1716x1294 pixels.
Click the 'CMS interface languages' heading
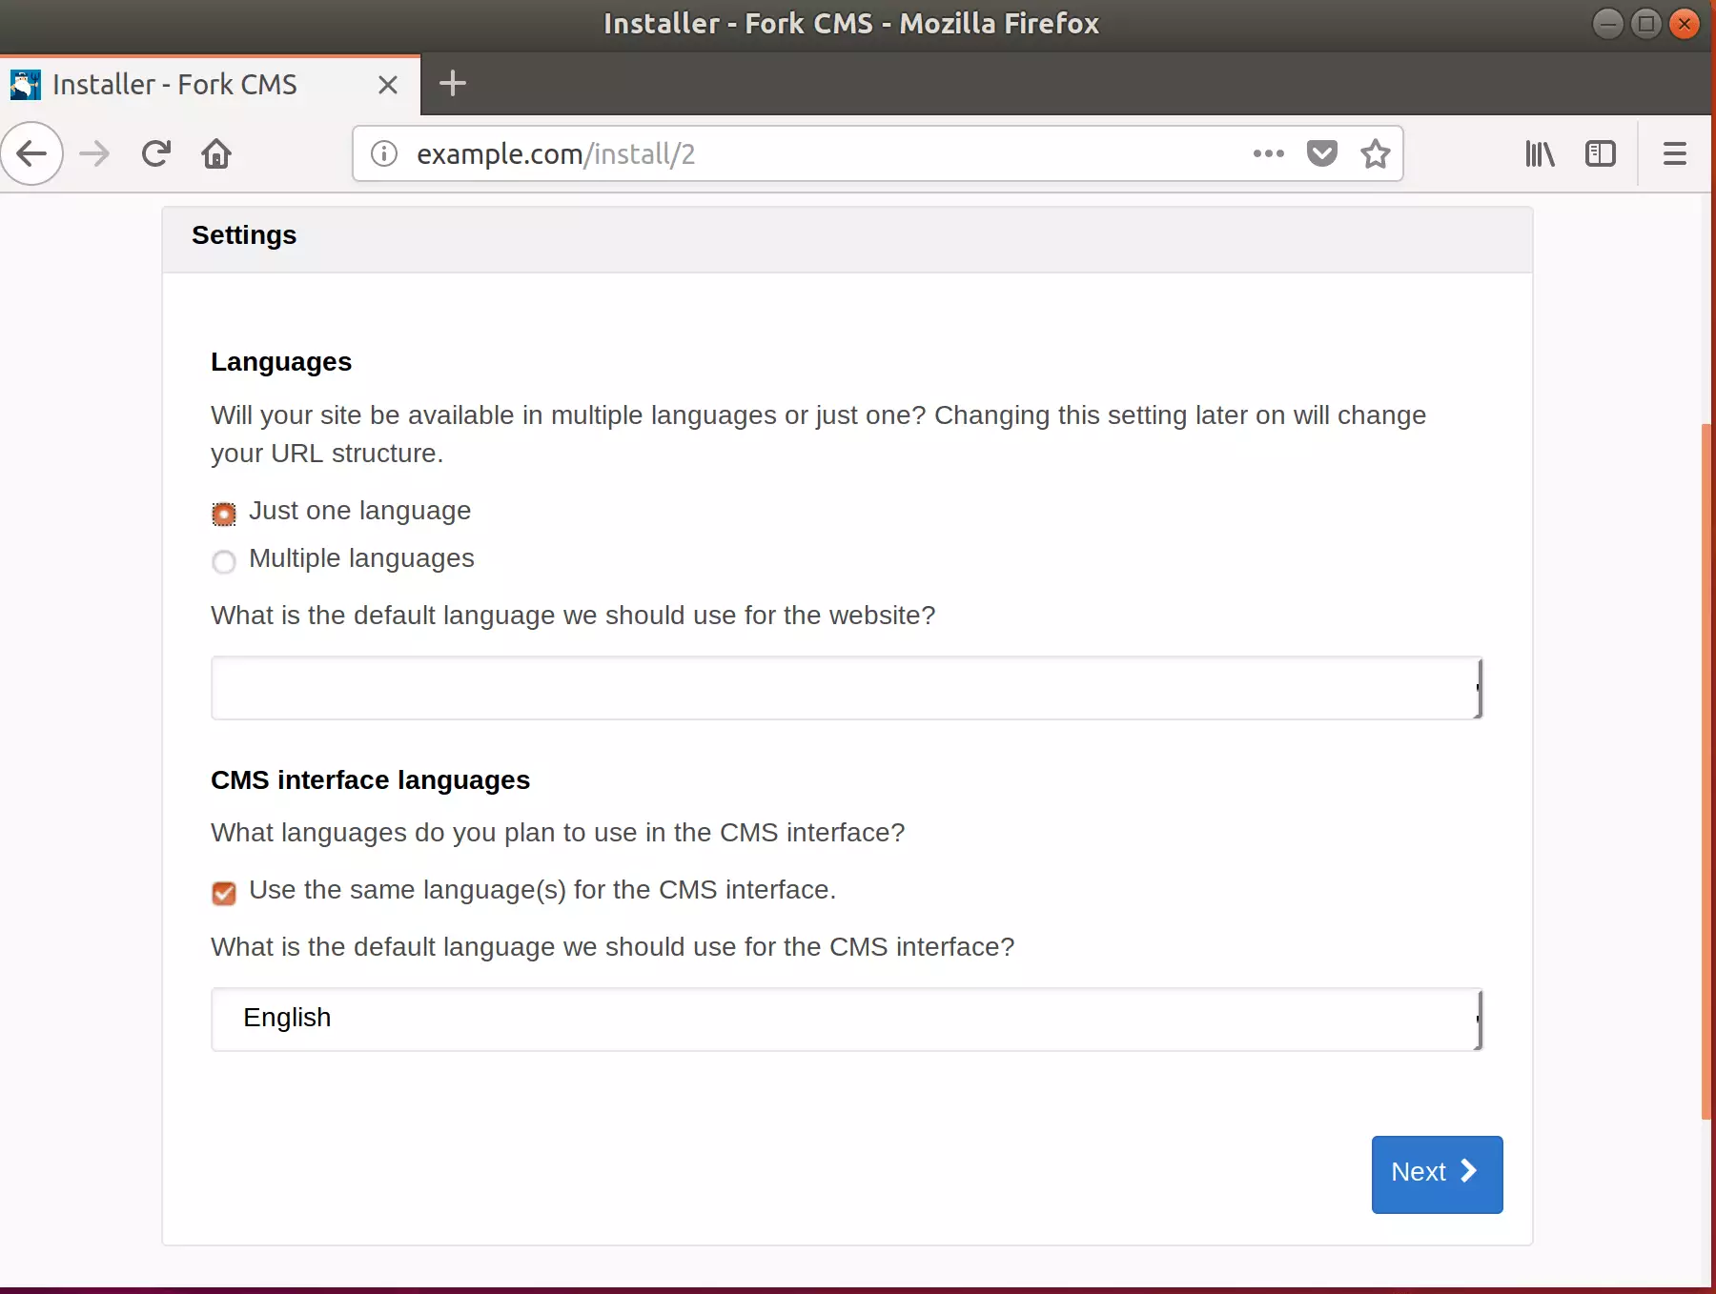pos(370,780)
